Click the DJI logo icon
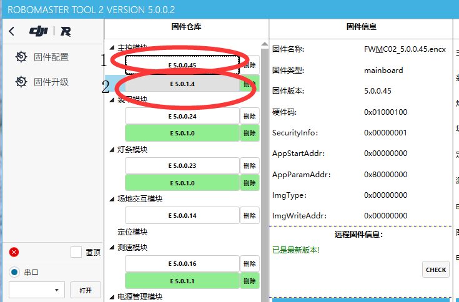The width and height of the screenshot is (459, 302). tap(39, 31)
